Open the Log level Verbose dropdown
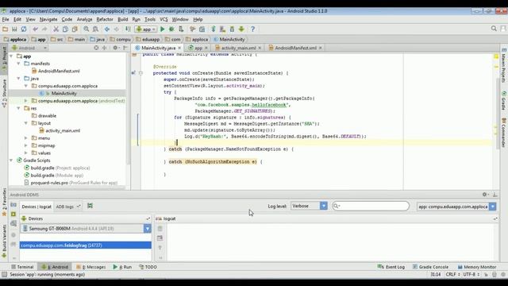Viewport: 508px width, 286px height. (x=309, y=206)
